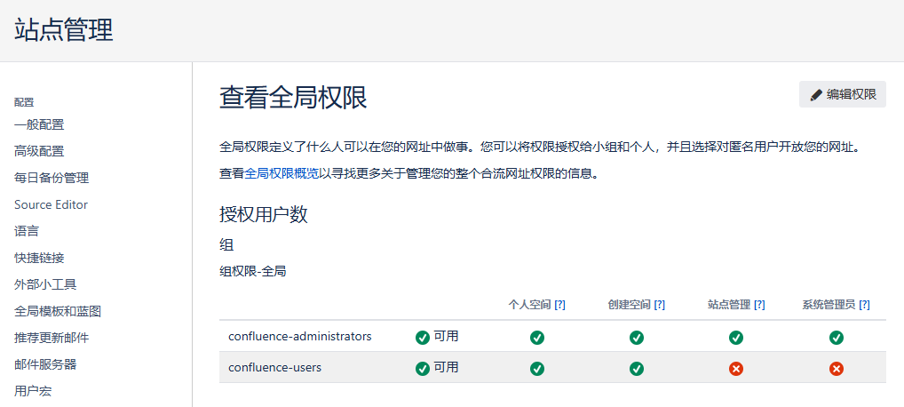Open 高级配置 in the sidebar
The height and width of the screenshot is (407, 904).
coord(39,151)
